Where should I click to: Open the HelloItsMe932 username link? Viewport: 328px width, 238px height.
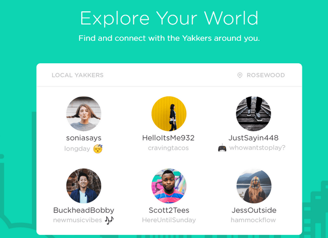point(168,138)
